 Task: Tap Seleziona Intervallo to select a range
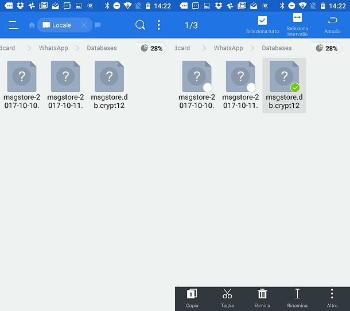(x=297, y=24)
